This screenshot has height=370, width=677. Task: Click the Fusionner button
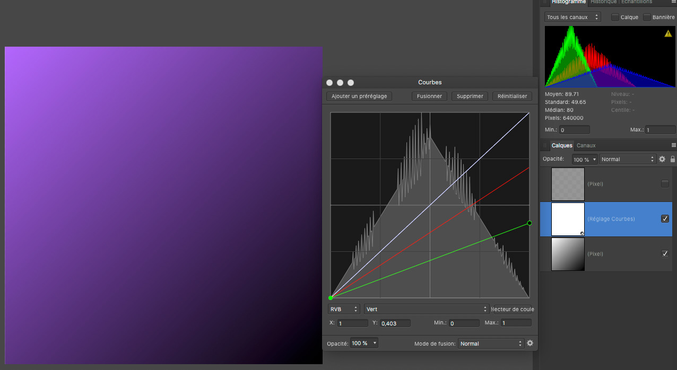[x=429, y=96]
